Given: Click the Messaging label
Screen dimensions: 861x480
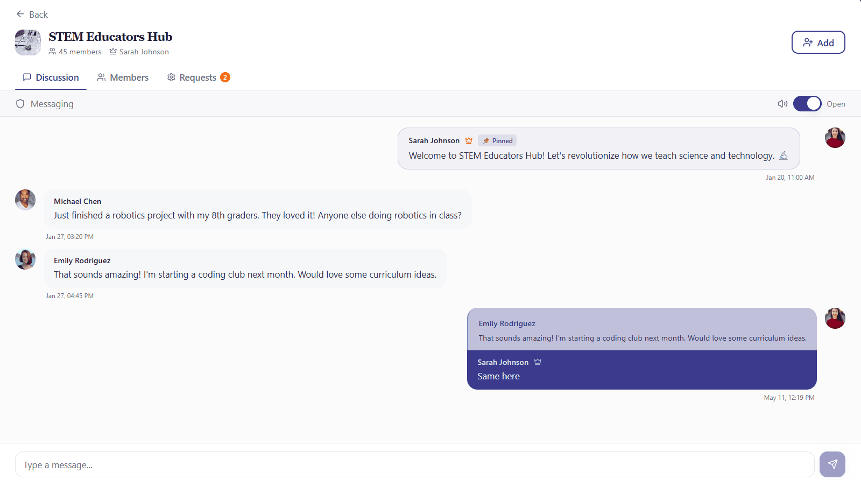Looking at the screenshot, I should pyautogui.click(x=52, y=104).
